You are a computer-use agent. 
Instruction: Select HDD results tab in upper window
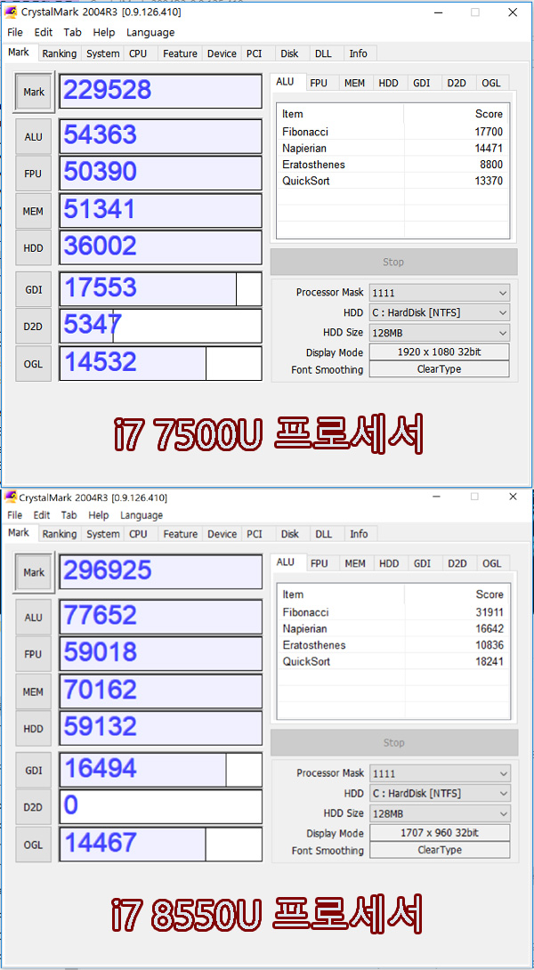389,83
